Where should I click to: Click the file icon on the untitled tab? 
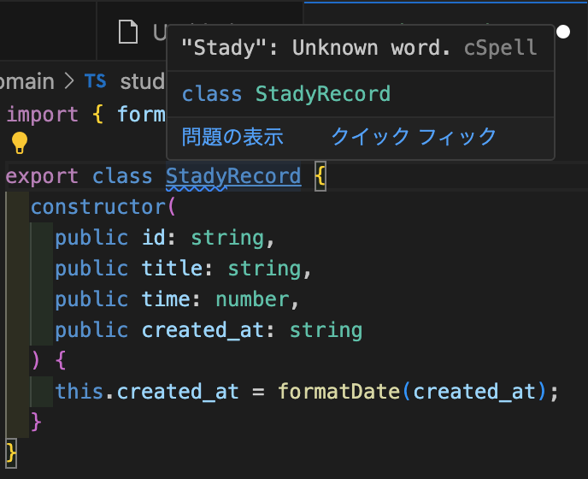(x=128, y=32)
